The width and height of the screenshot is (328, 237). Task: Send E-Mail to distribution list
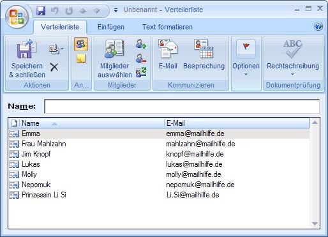(168, 55)
